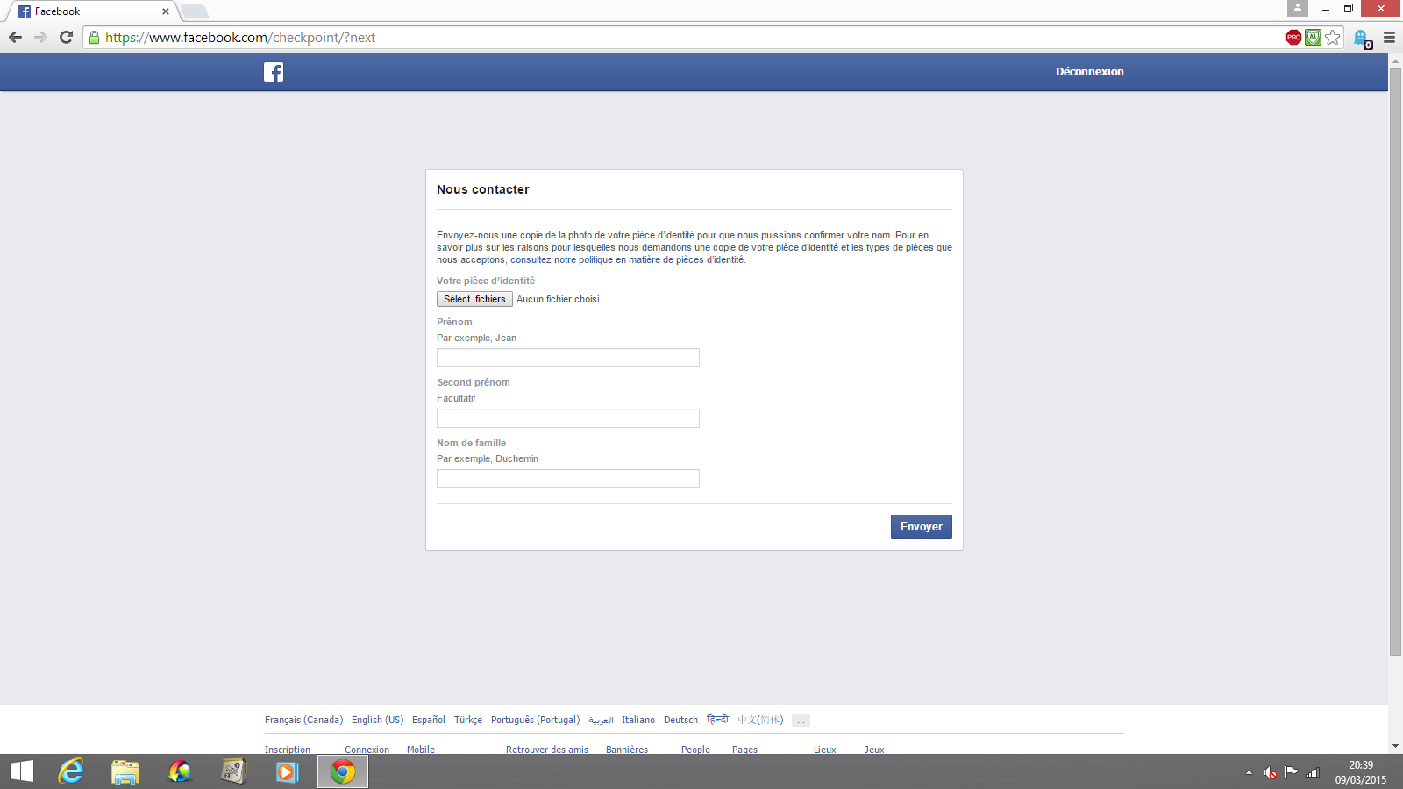Open File Explorer from the taskbar
Image resolution: width=1403 pixels, height=789 pixels.
coord(125,771)
